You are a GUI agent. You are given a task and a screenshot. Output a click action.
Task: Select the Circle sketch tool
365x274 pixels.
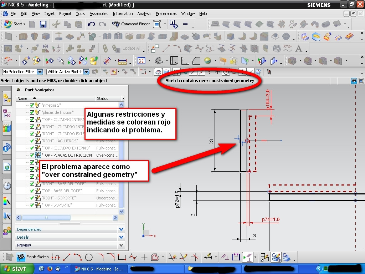[x=89, y=257]
